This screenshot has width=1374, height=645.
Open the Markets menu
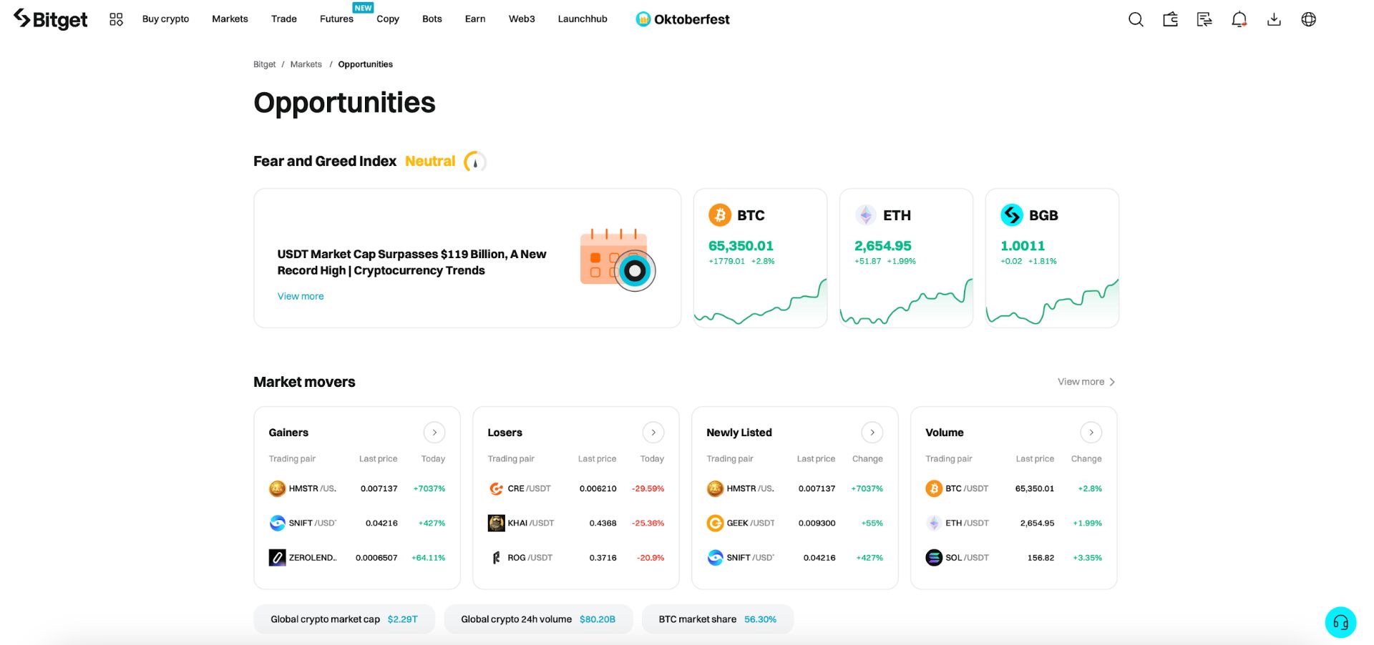230,19
